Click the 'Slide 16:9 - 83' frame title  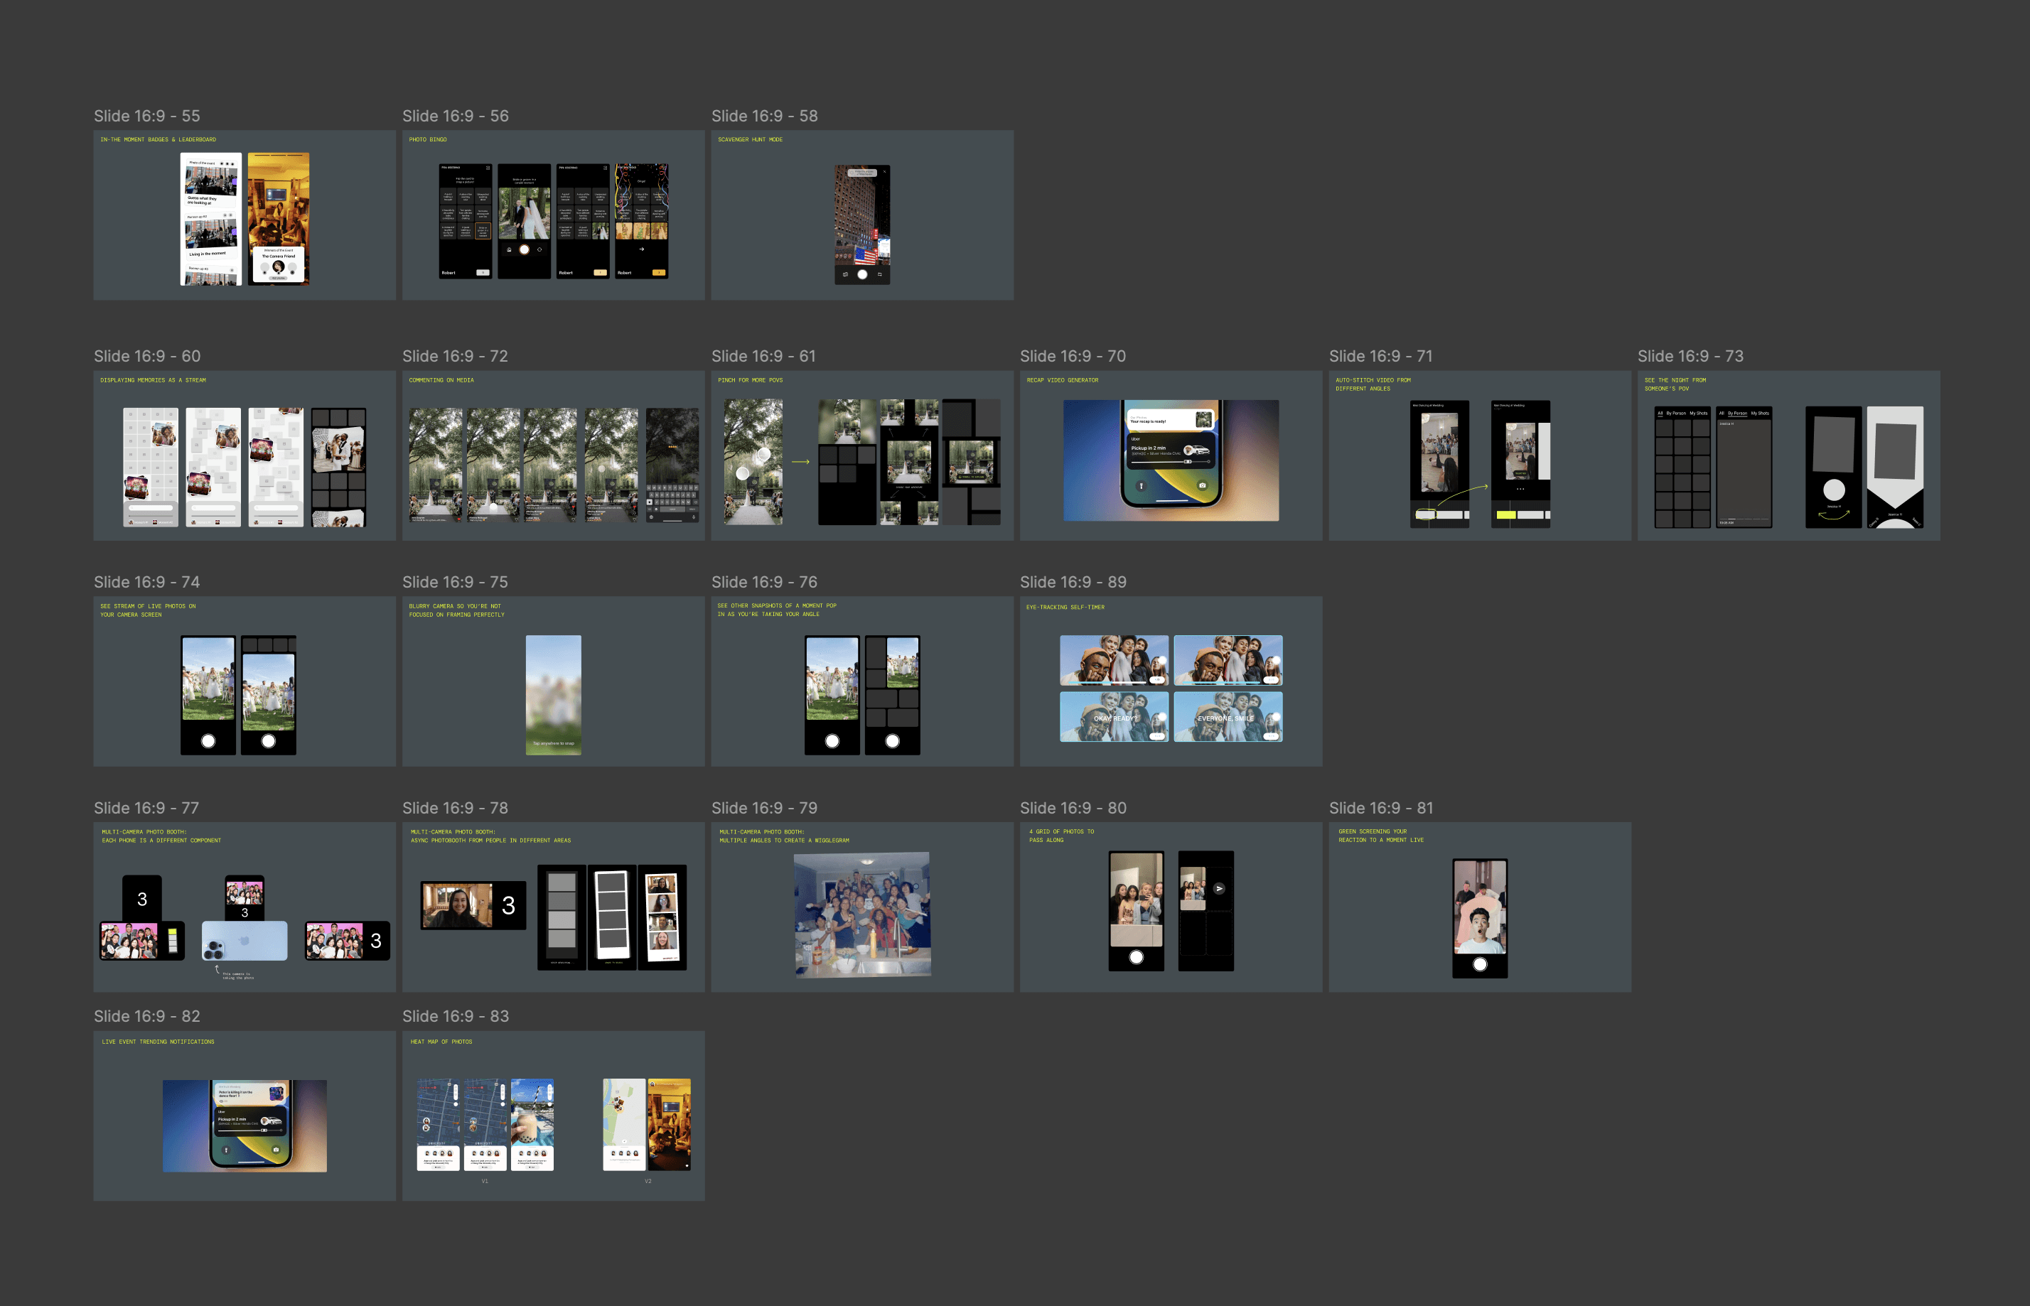tap(455, 1016)
